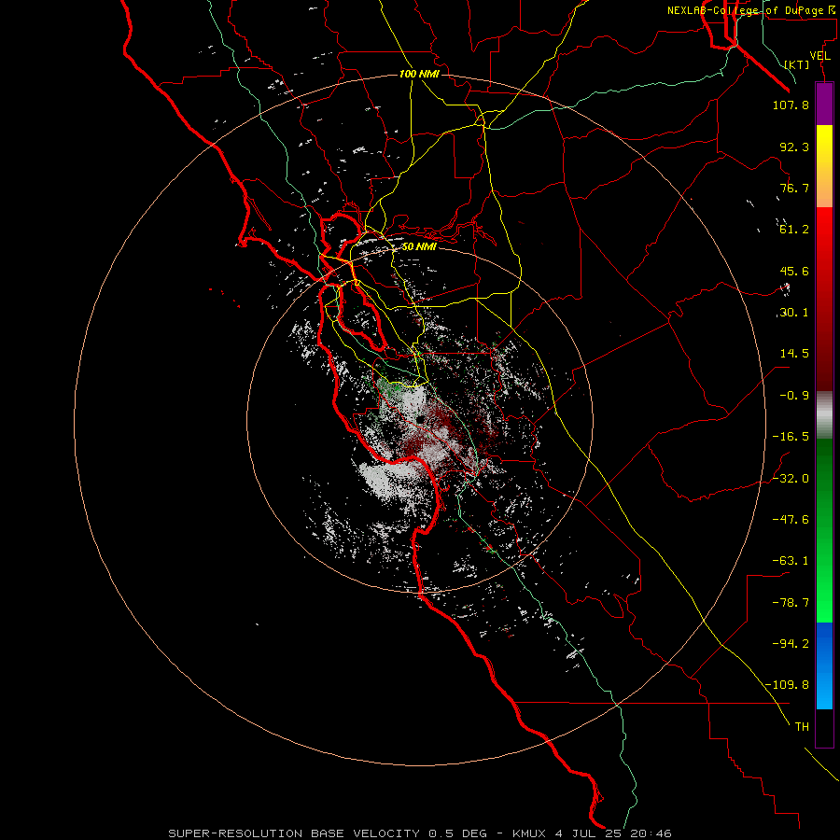This screenshot has width=840, height=840.
Task: Pick the gray near-zero color bar segment
Action: (824, 414)
